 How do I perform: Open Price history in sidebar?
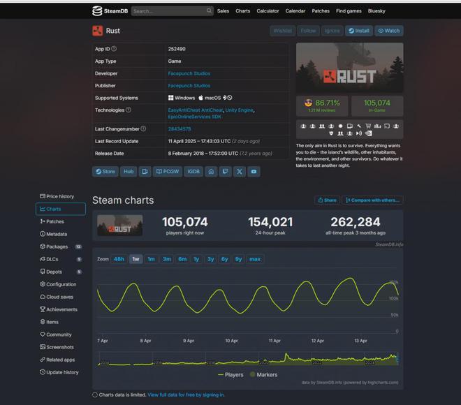[60, 196]
